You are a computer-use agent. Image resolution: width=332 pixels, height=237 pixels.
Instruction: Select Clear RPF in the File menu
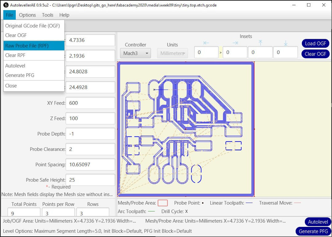[x=34, y=55]
